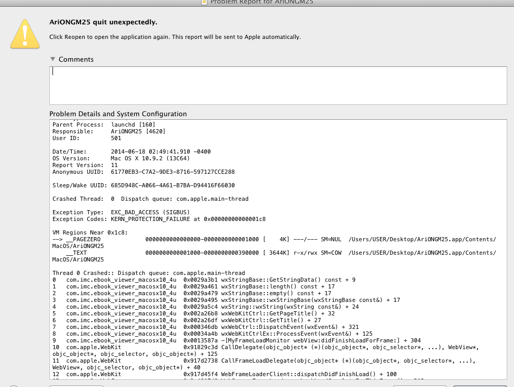Image resolution: width=514 pixels, height=387 pixels.
Task: Select the "Parent Process: launchd [160]" line
Action: (x=104, y=125)
